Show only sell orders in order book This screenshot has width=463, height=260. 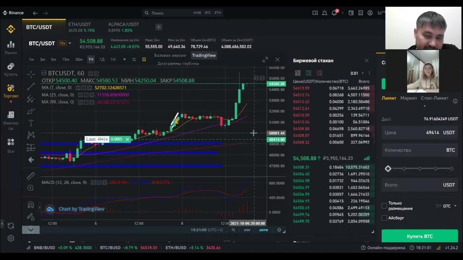tap(319, 73)
